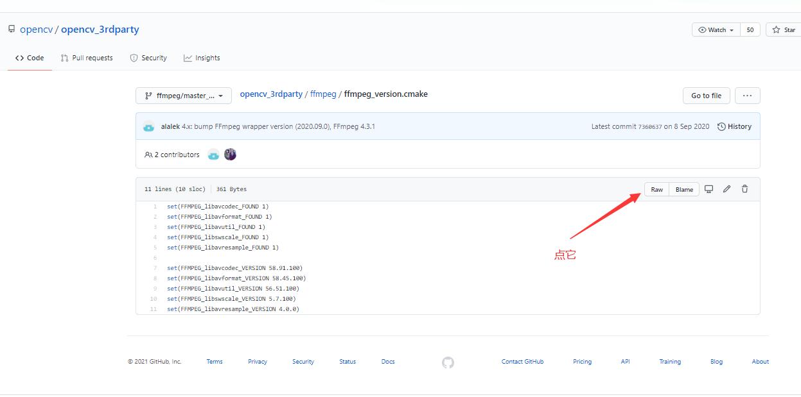This screenshot has height=397, width=801.
Task: Click the Go to file button
Action: click(706, 95)
